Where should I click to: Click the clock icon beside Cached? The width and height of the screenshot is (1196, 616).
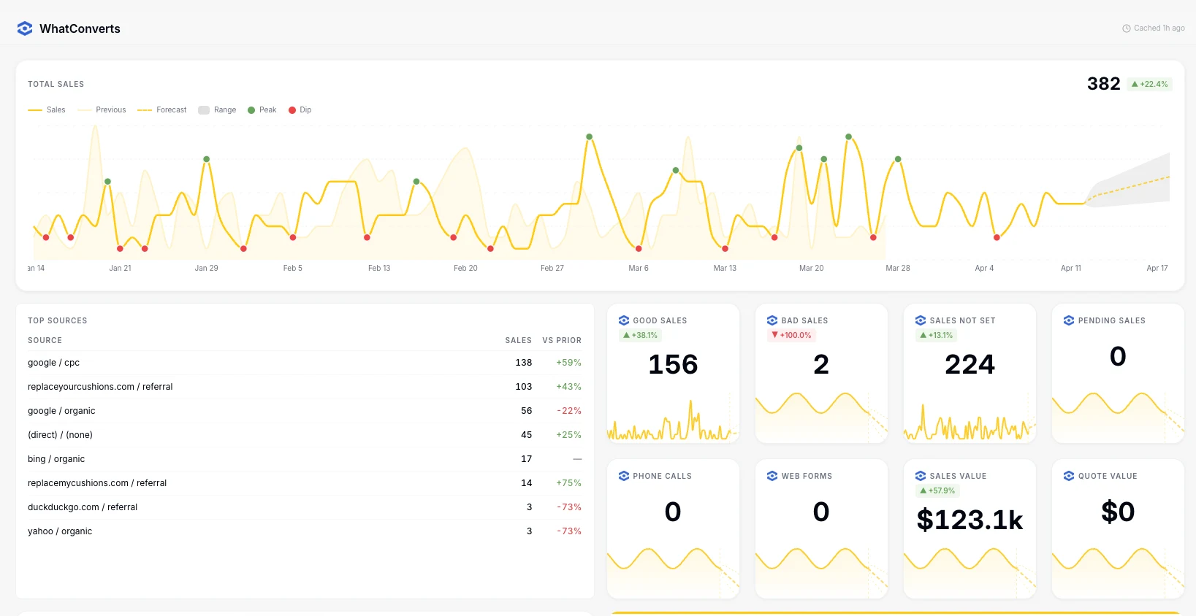[x=1126, y=28]
